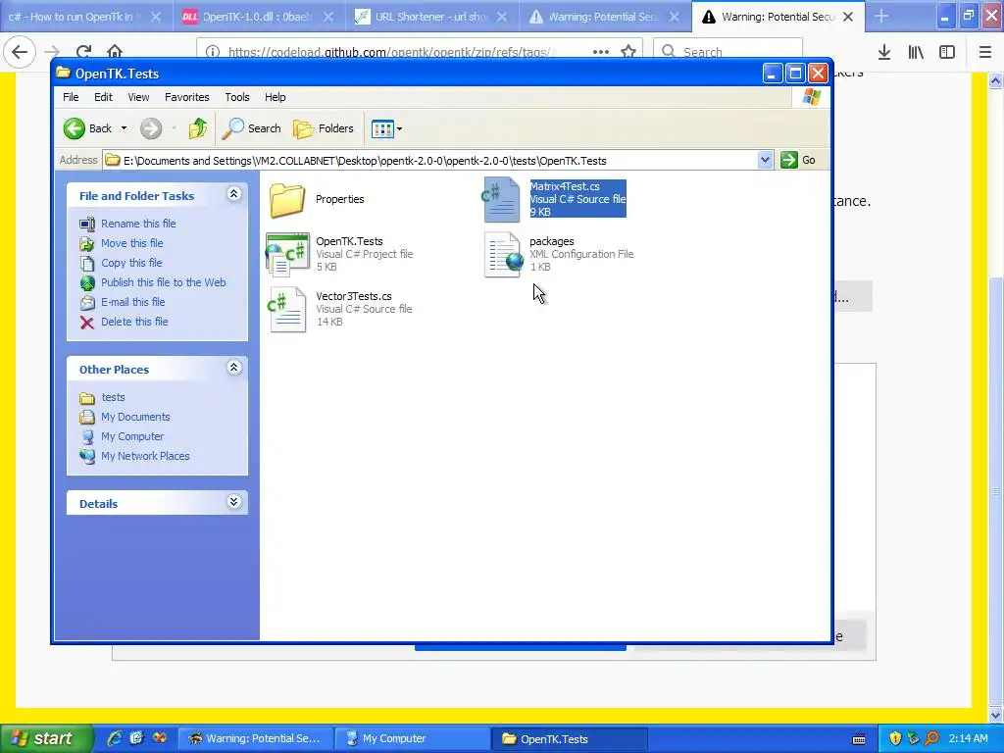Open My Network Places link

(145, 457)
